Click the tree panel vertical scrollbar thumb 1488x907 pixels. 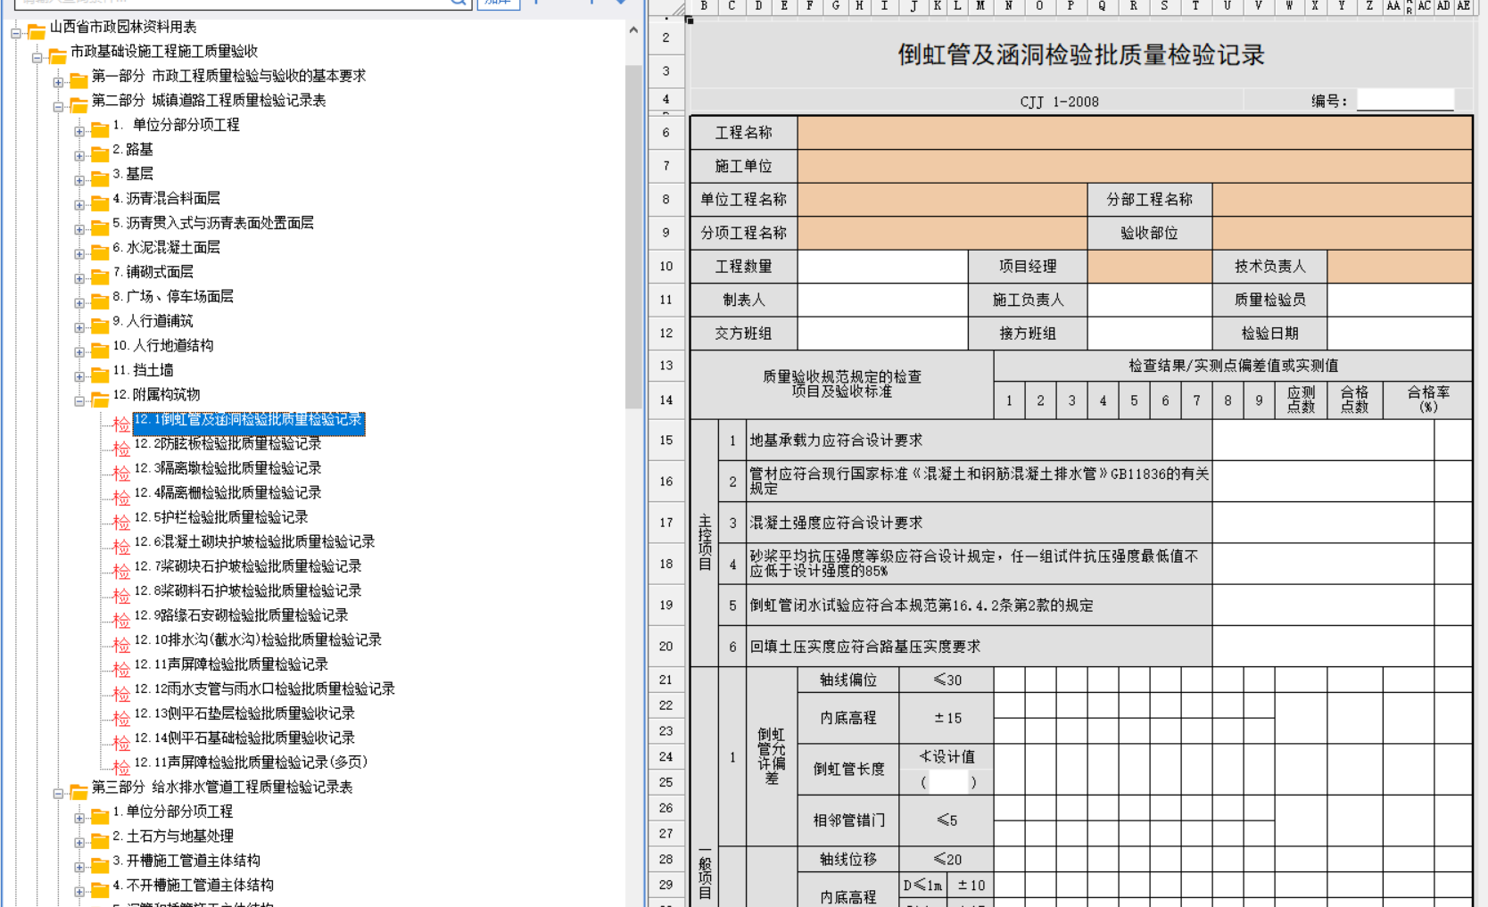[x=633, y=236]
